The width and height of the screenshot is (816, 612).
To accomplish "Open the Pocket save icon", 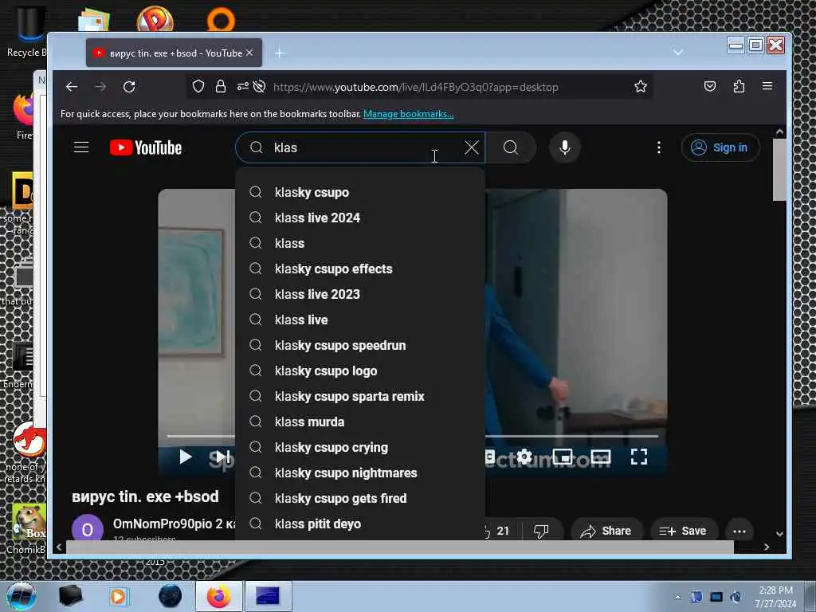I will 710,86.
